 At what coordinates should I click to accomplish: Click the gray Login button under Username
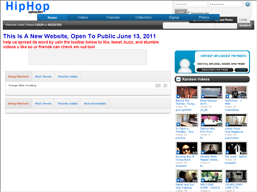tap(181, 12)
